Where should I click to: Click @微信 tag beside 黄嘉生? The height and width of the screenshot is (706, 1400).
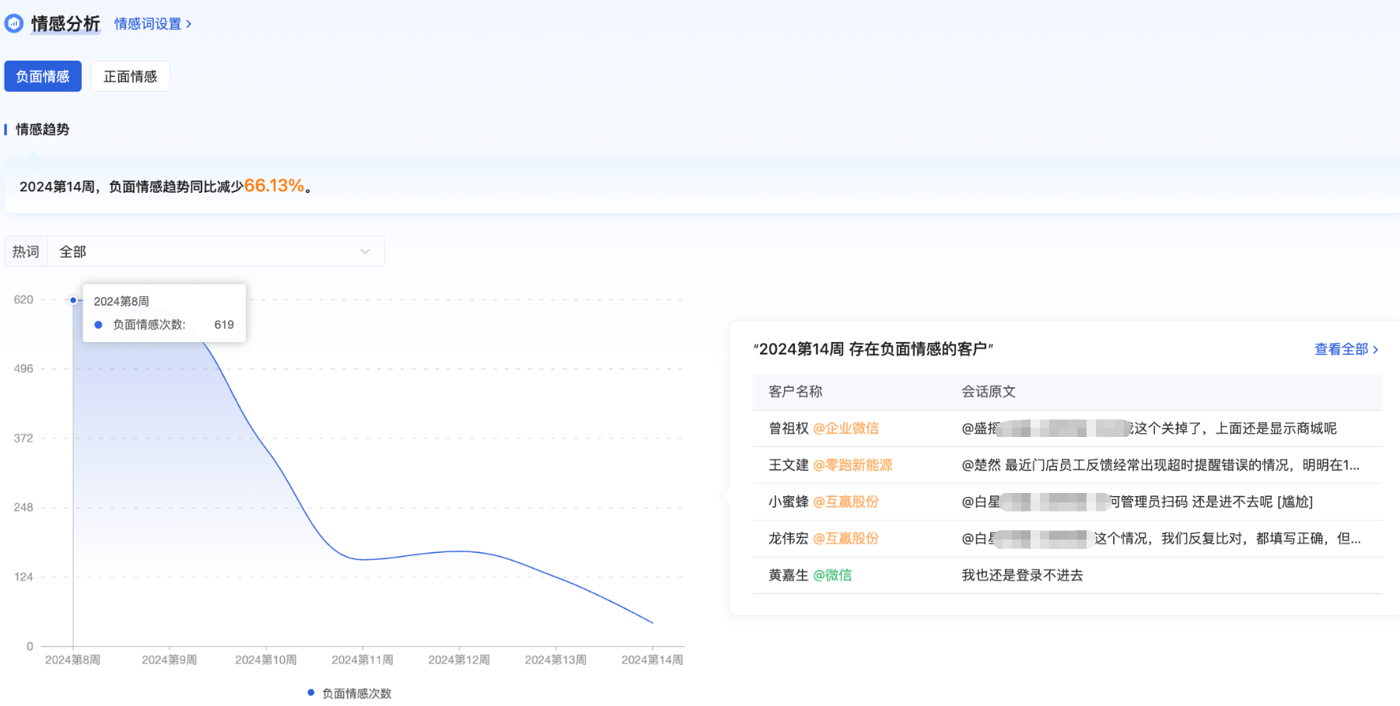point(832,575)
